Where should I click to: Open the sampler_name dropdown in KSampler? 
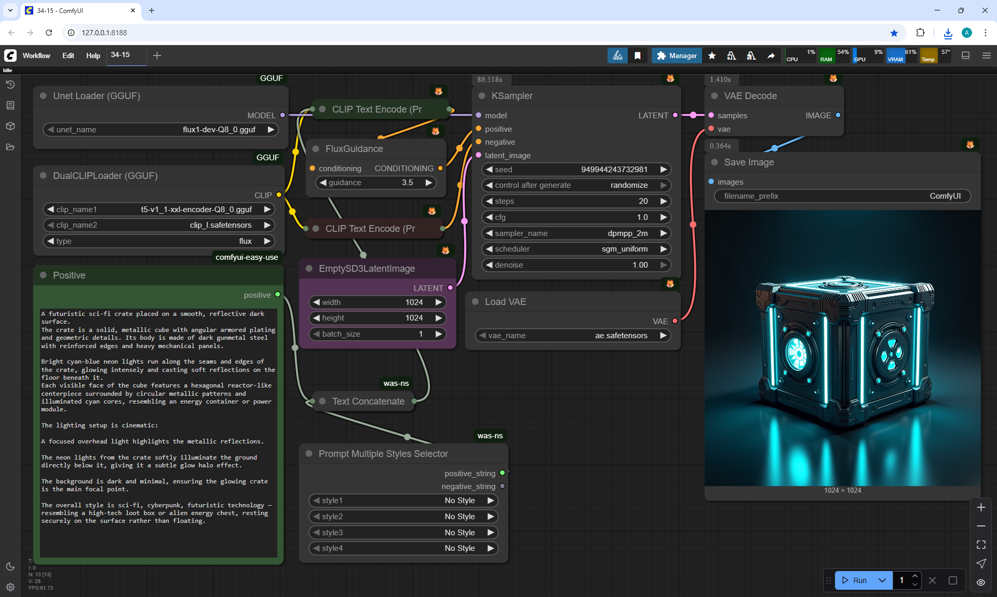click(576, 233)
